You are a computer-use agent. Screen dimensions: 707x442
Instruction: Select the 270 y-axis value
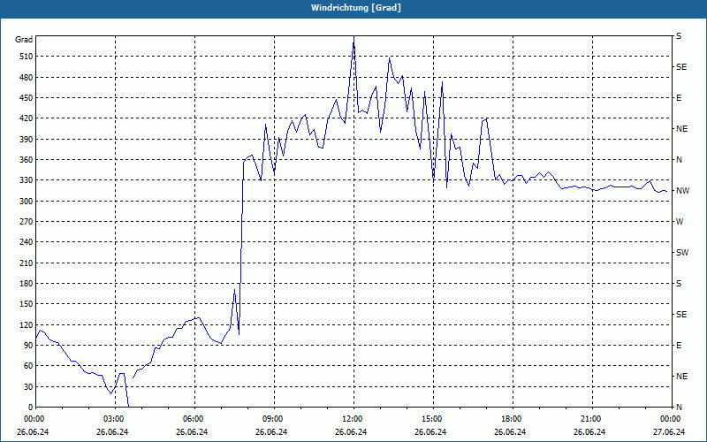[27, 222]
